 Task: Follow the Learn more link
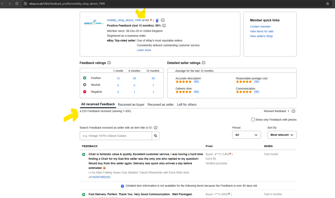point(144,50)
